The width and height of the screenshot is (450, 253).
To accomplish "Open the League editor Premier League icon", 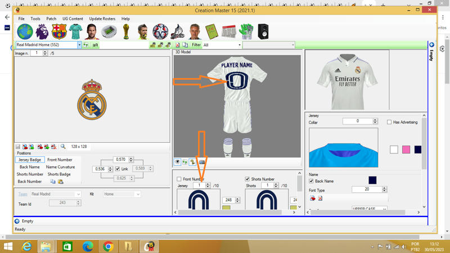I will pos(42,31).
